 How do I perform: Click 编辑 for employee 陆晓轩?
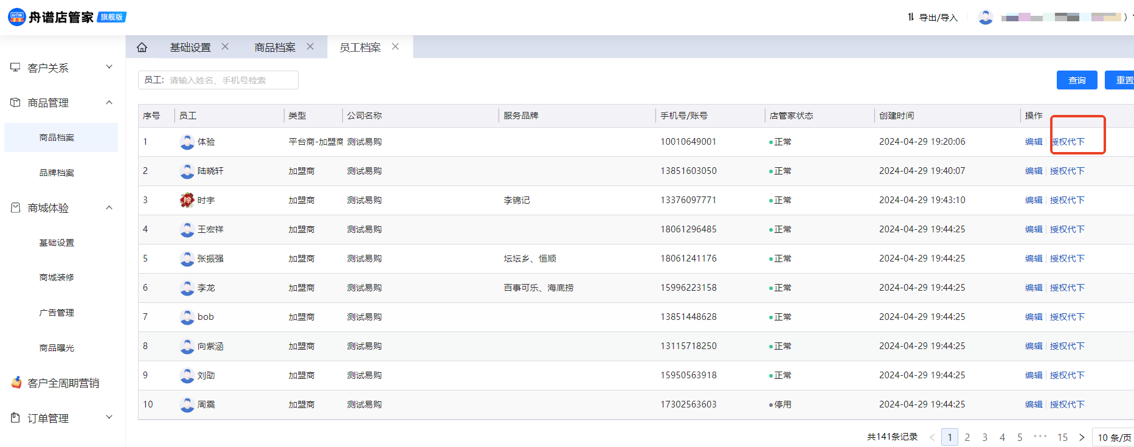1033,171
